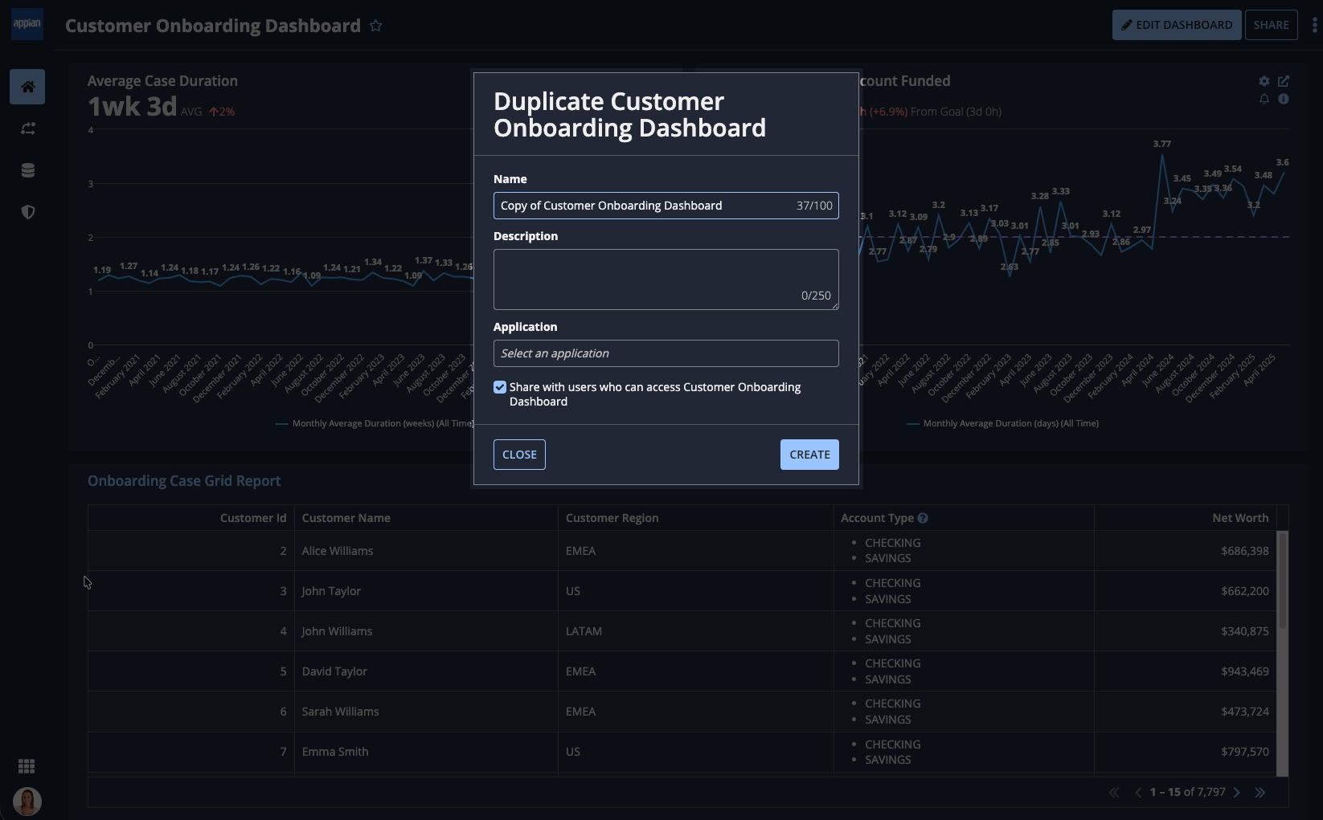Open the process flow sidebar icon
This screenshot has width=1323, height=820.
coord(27,129)
